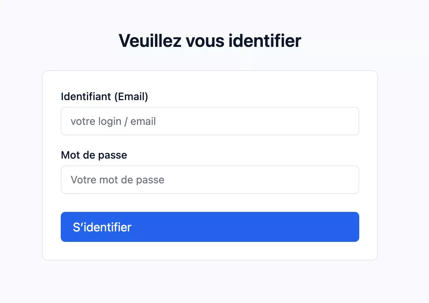This screenshot has height=303, width=429.
Task: Activate the first text field in the form
Action: [210, 121]
